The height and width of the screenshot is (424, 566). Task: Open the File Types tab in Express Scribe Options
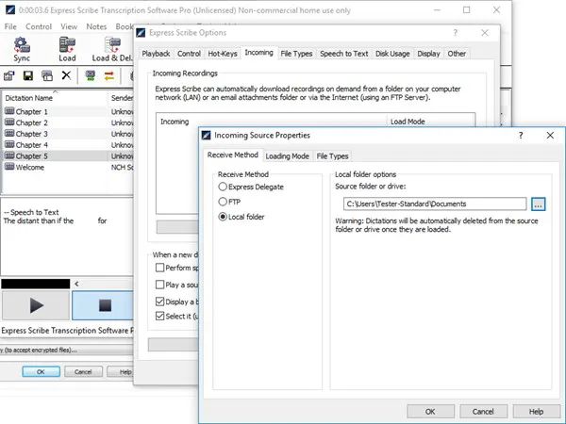point(296,54)
